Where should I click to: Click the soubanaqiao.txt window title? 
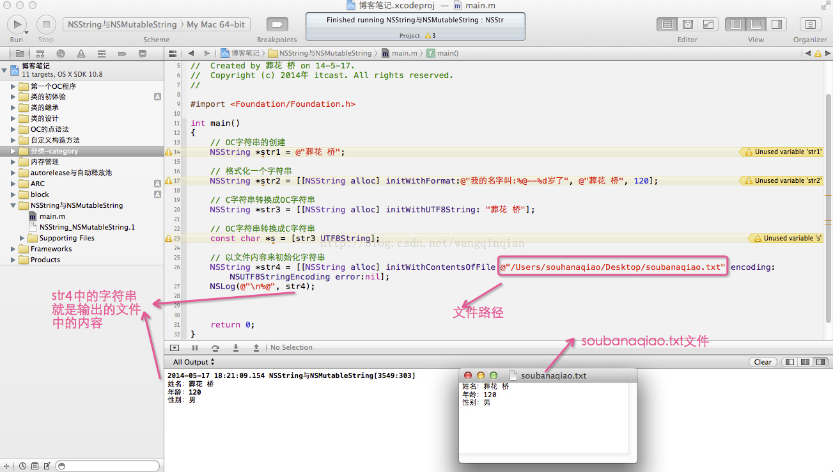pos(554,376)
